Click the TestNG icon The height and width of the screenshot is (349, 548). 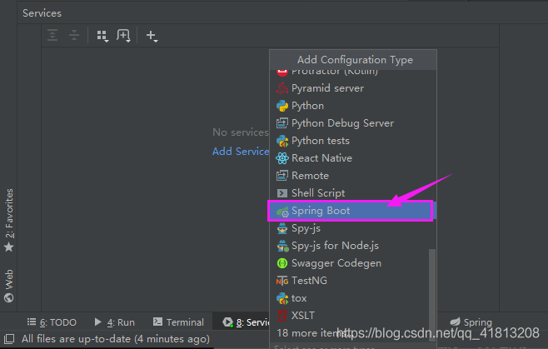pyautogui.click(x=281, y=281)
